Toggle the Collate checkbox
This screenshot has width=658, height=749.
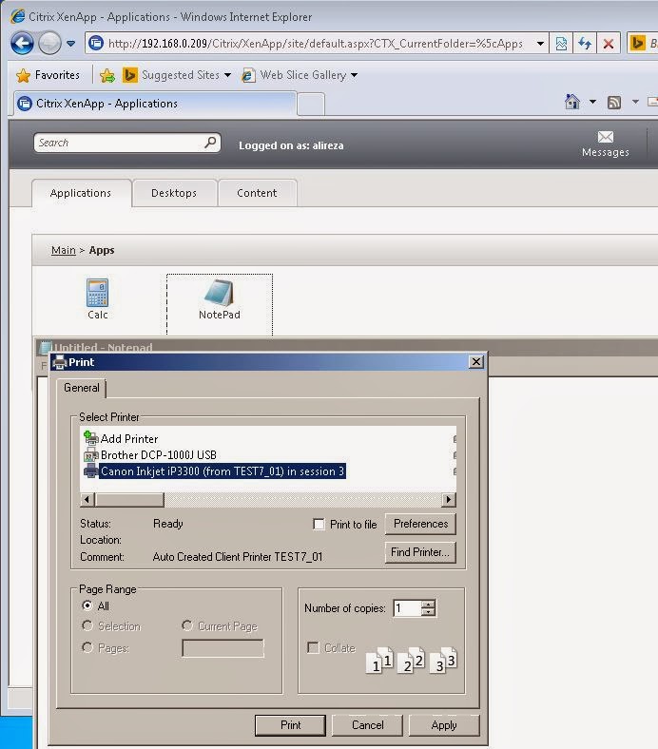pyautogui.click(x=313, y=647)
